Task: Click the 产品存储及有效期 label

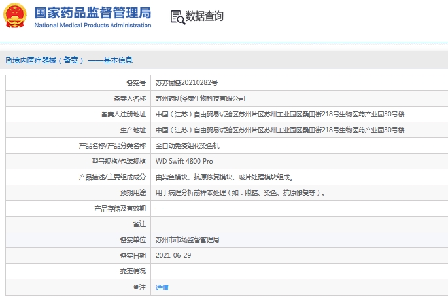Action: pyautogui.click(x=120, y=209)
